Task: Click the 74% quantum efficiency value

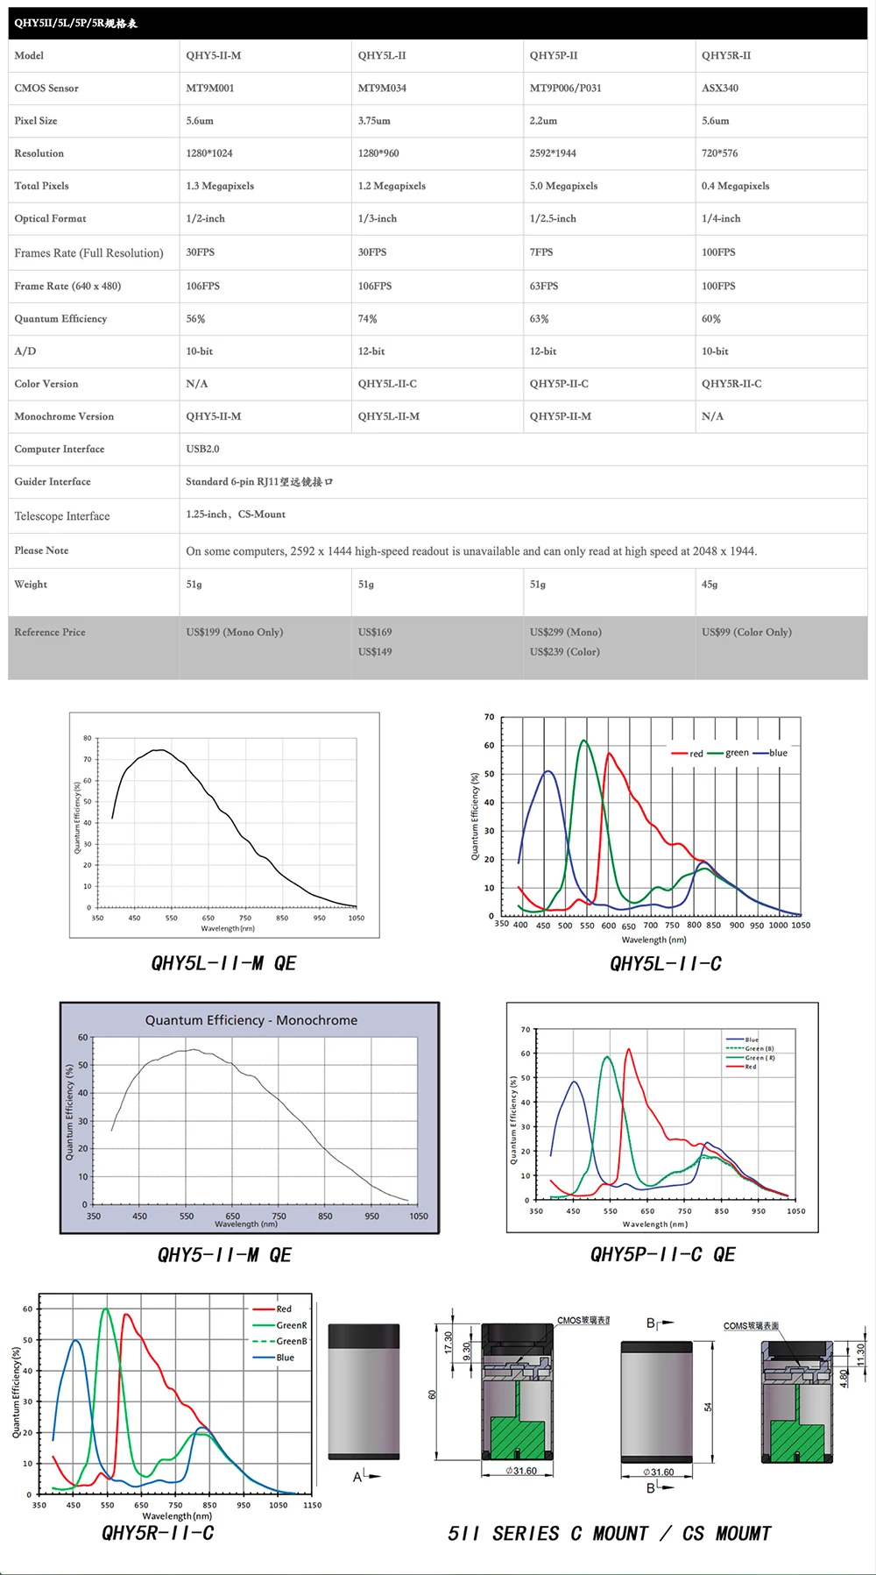Action: [x=367, y=319]
